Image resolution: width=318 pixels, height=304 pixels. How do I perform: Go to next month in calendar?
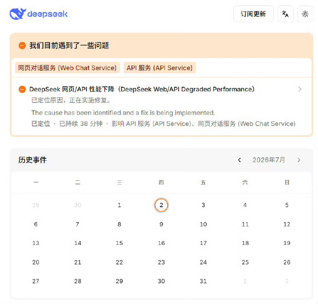pyautogui.click(x=299, y=160)
